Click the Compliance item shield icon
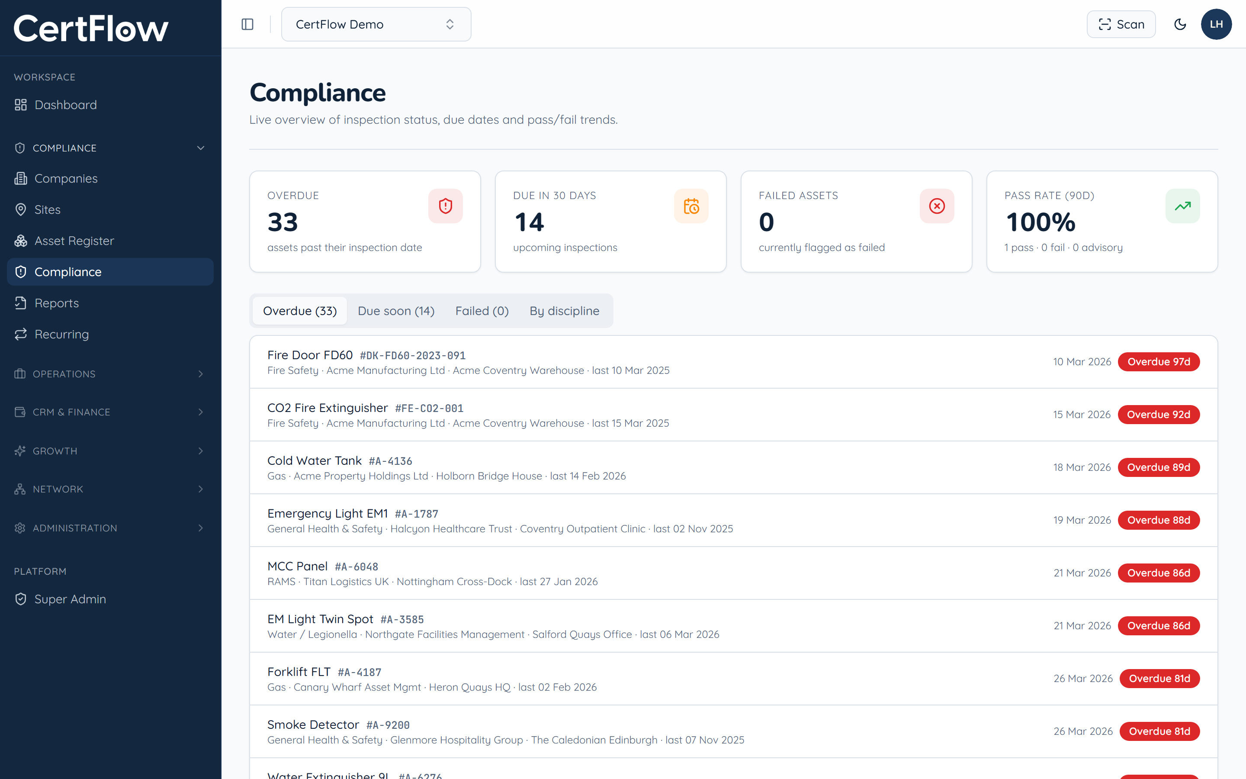This screenshot has height=779, width=1246. pos(21,272)
